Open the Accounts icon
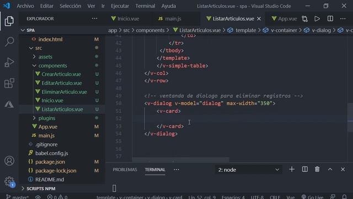Viewport: 353px width, 199px height. (x=9, y=161)
